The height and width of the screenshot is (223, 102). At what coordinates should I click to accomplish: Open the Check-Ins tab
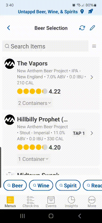point(31,202)
